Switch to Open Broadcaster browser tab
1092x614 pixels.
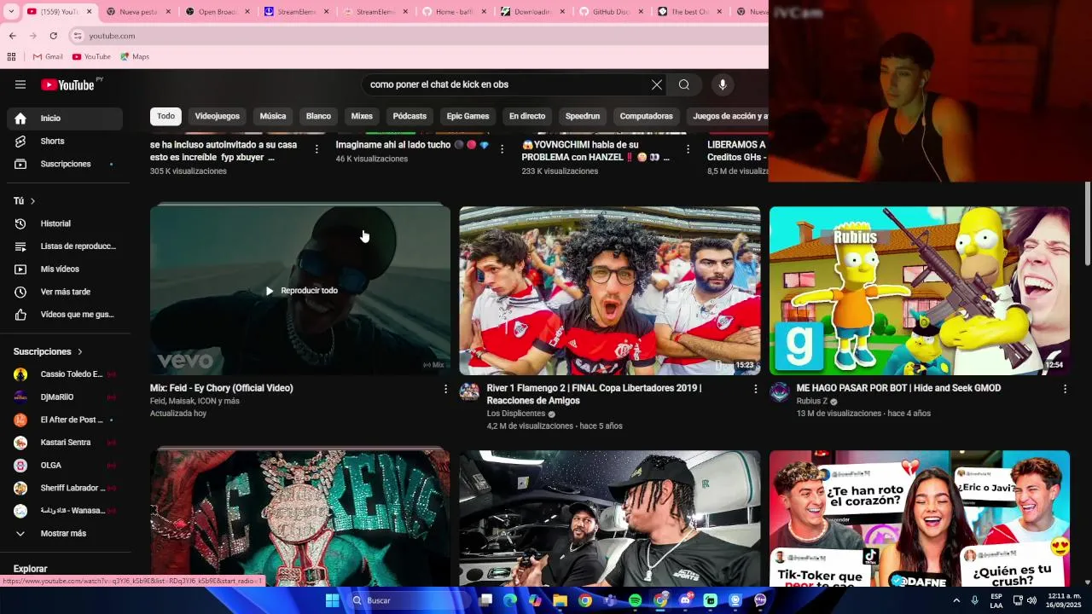click(217, 12)
